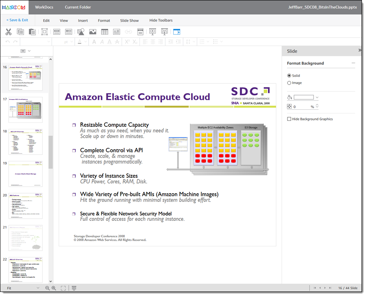Click the Hide Toolbars button

[x=161, y=20]
